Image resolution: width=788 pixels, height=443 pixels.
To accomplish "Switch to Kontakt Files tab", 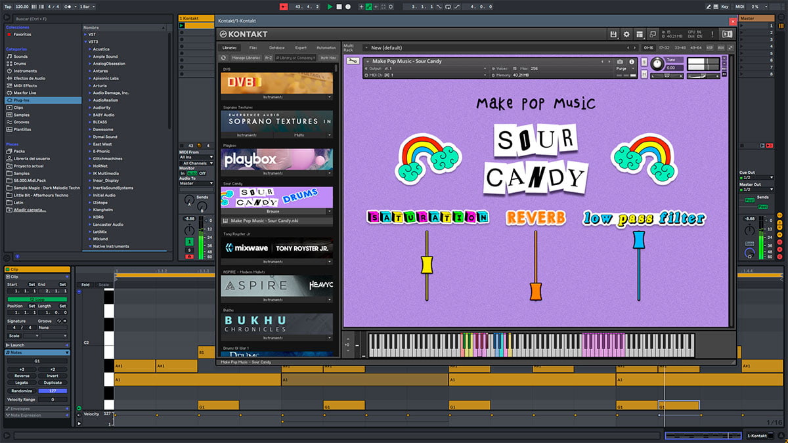I will click(253, 48).
